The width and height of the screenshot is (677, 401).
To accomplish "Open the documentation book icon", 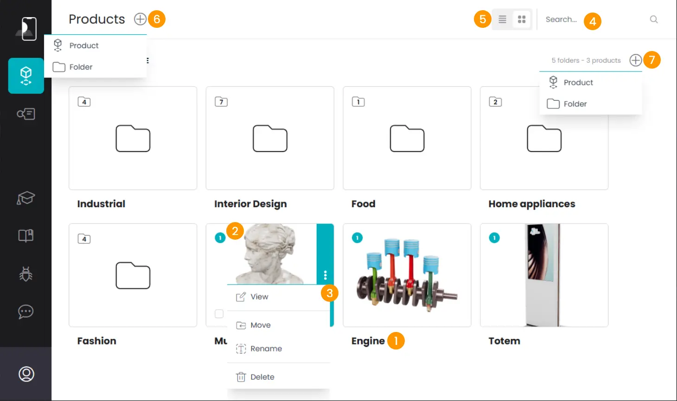I will tap(26, 236).
